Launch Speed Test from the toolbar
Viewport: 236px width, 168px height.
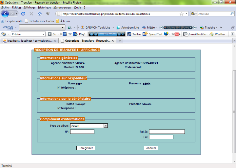tap(153, 34)
